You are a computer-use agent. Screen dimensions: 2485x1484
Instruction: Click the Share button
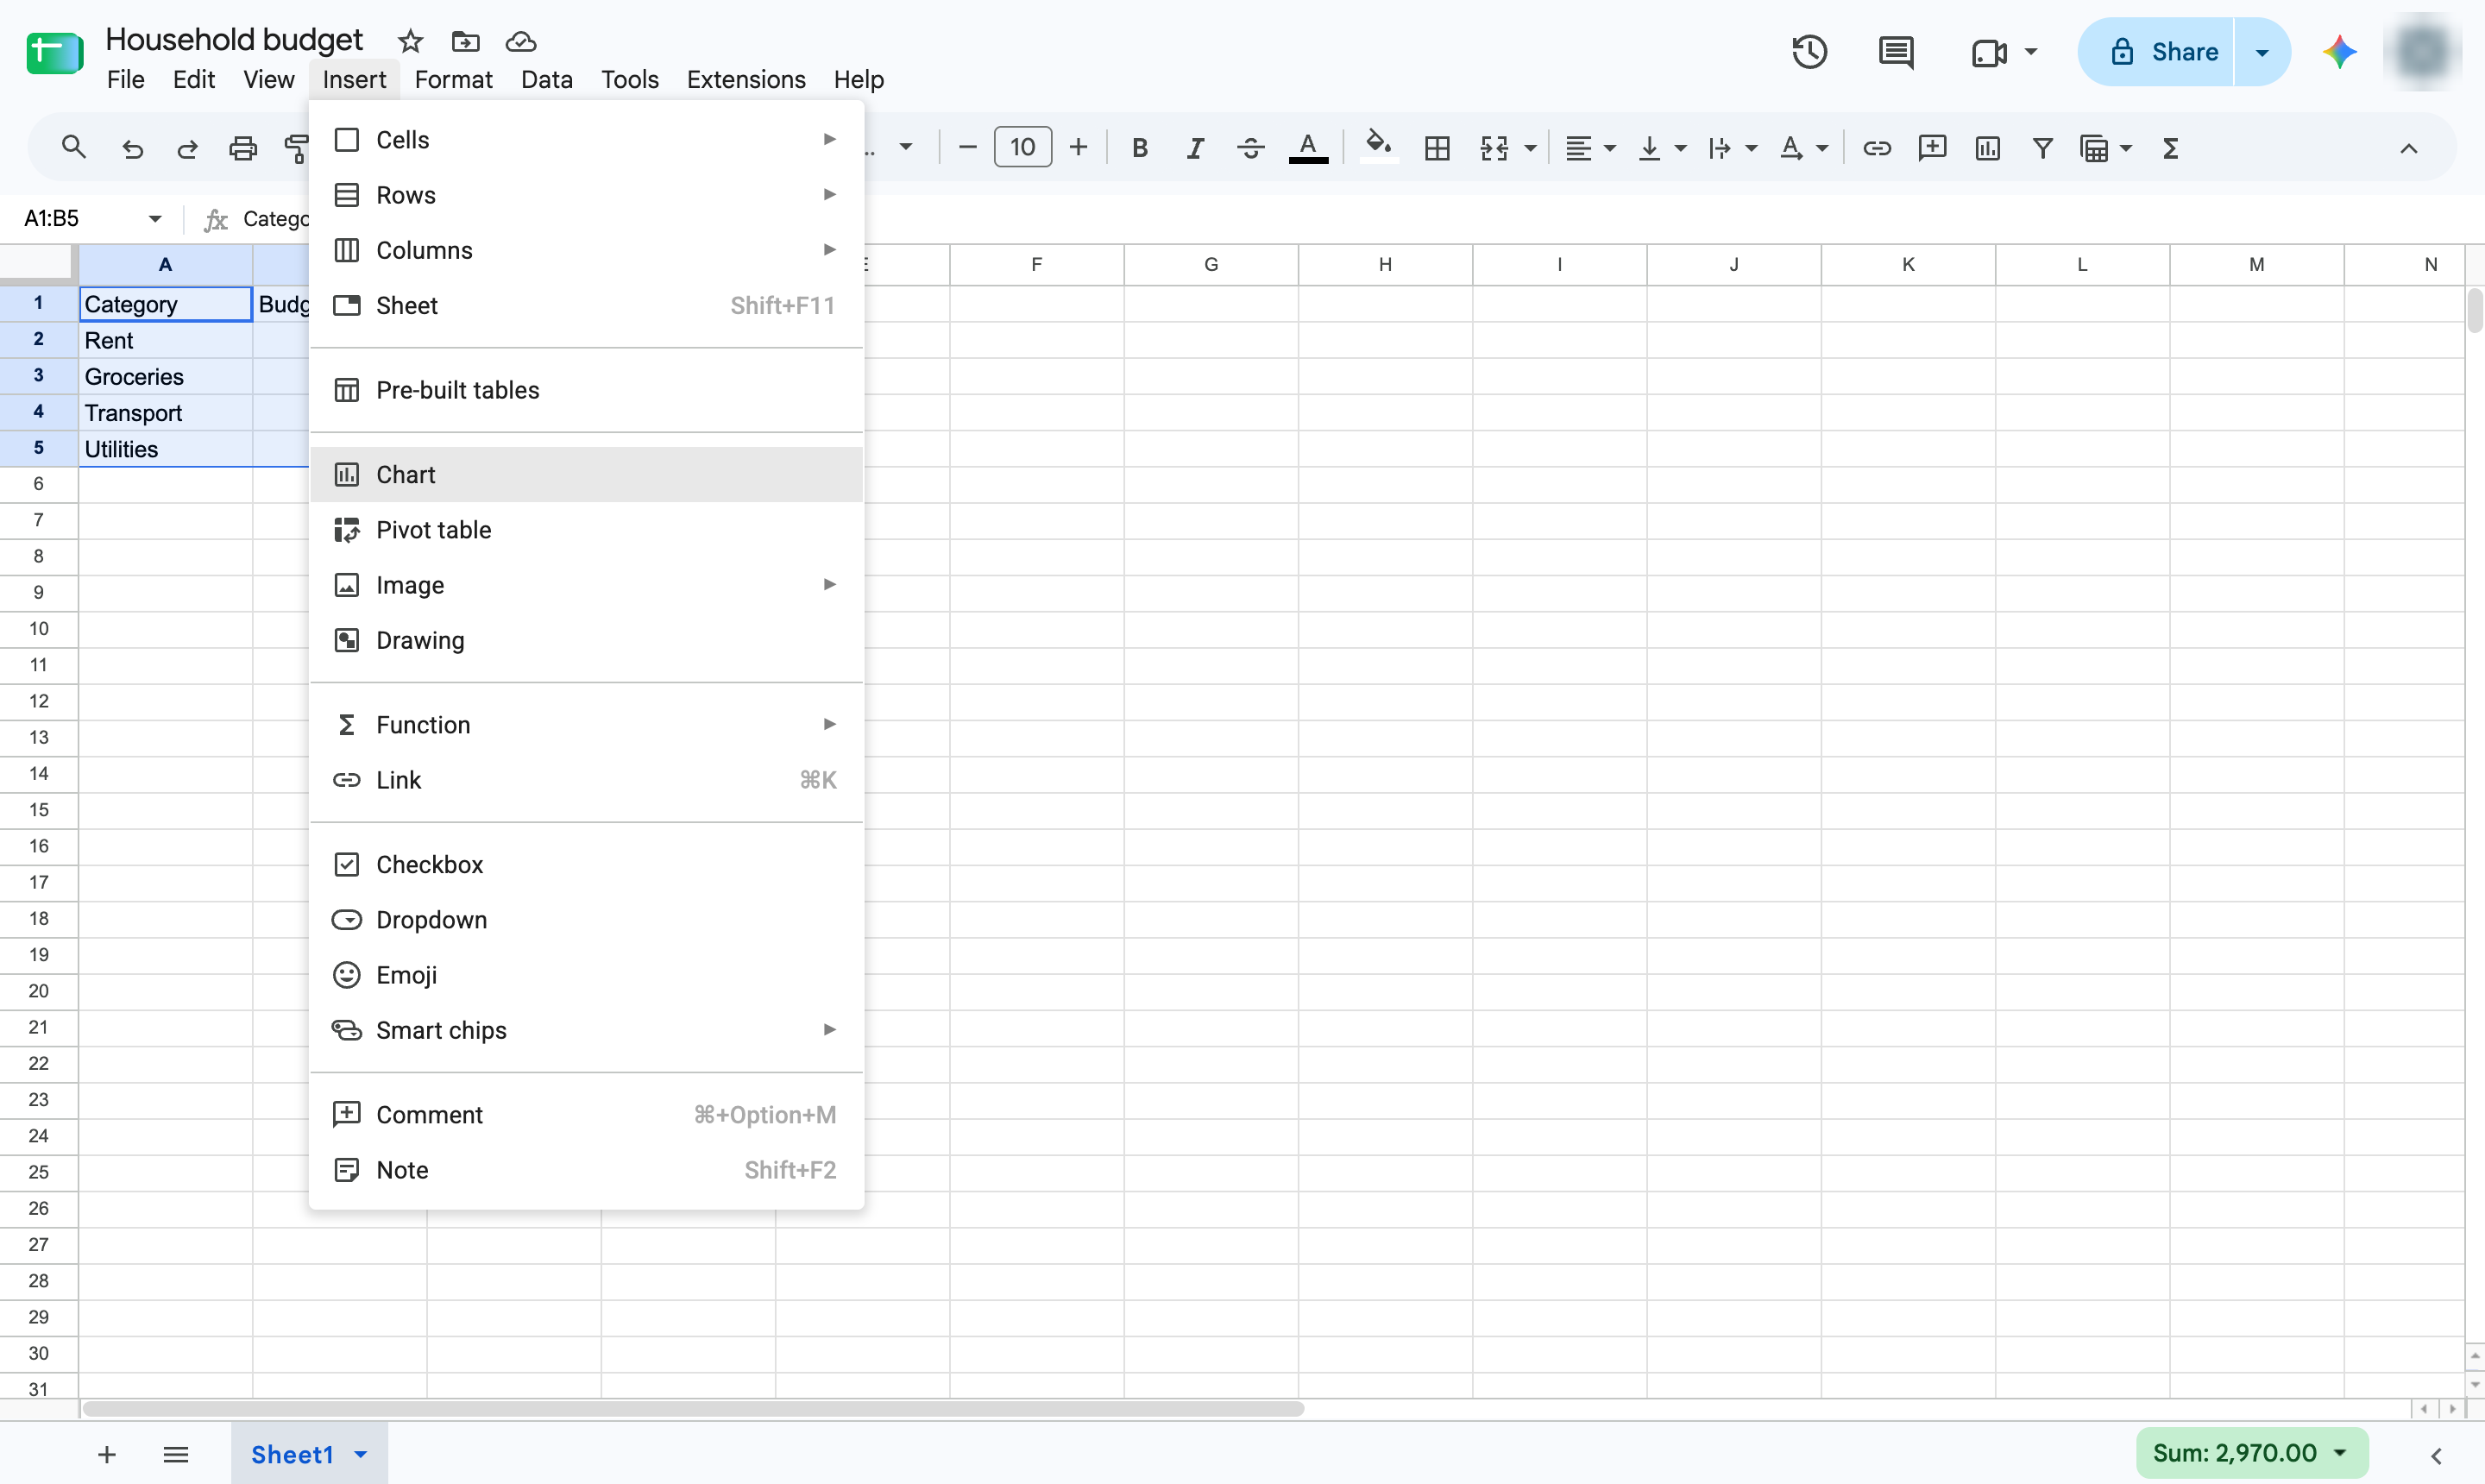tap(2156, 52)
